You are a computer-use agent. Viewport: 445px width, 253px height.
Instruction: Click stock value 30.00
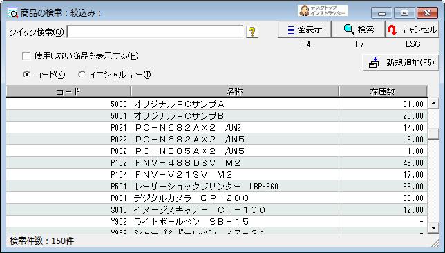click(x=413, y=198)
